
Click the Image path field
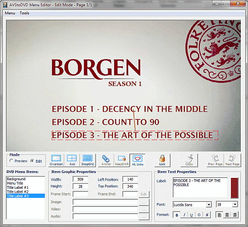click(106, 202)
